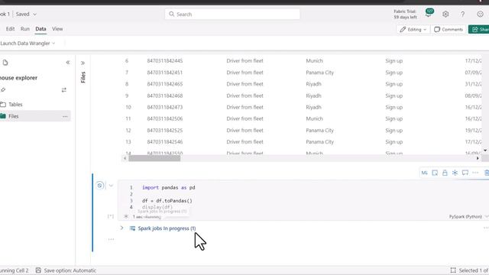The image size is (489, 275).
Task: Click the document icon in explorer pane
Action: tap(5, 63)
